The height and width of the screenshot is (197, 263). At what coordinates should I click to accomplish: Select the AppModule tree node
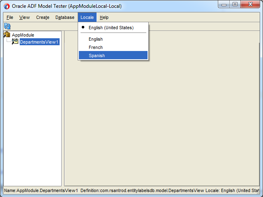[x=23, y=35]
